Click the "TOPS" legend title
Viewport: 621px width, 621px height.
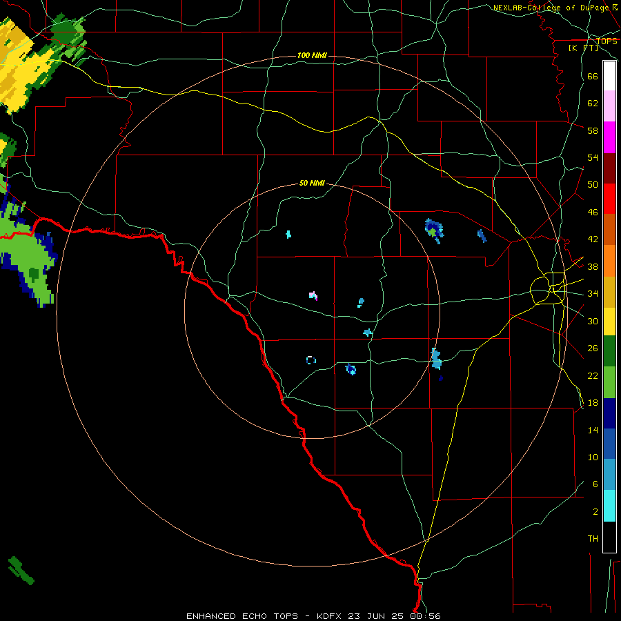pos(607,41)
